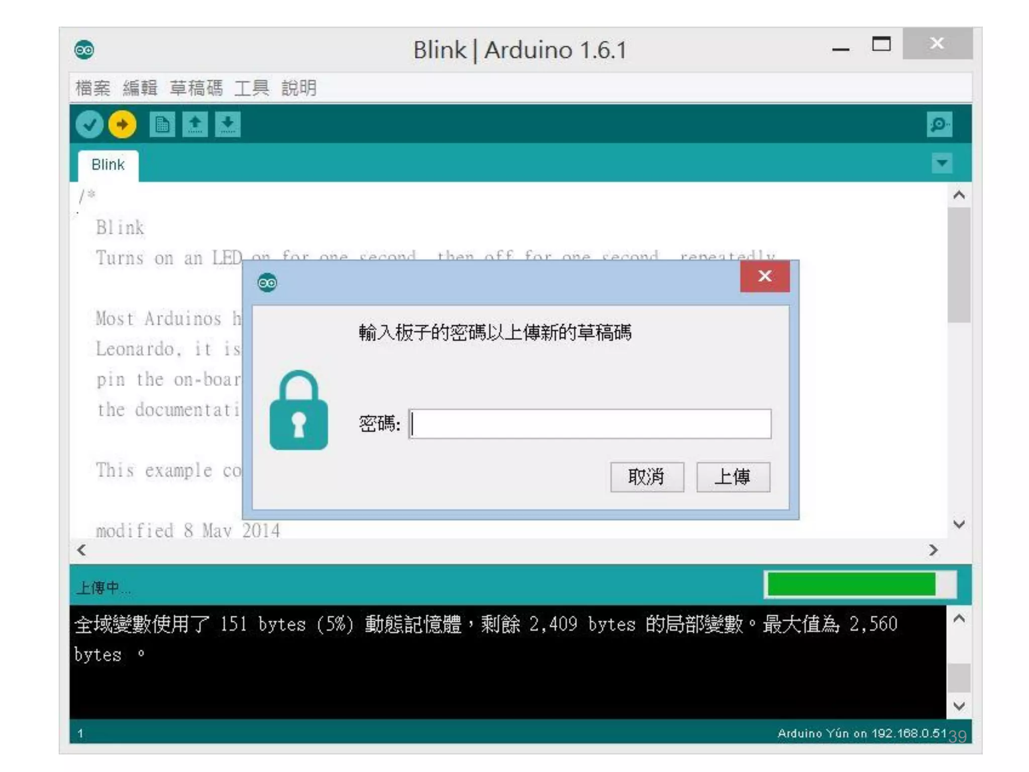1029x772 pixels.
Task: Focus the 密碼 password input field
Action: point(590,424)
